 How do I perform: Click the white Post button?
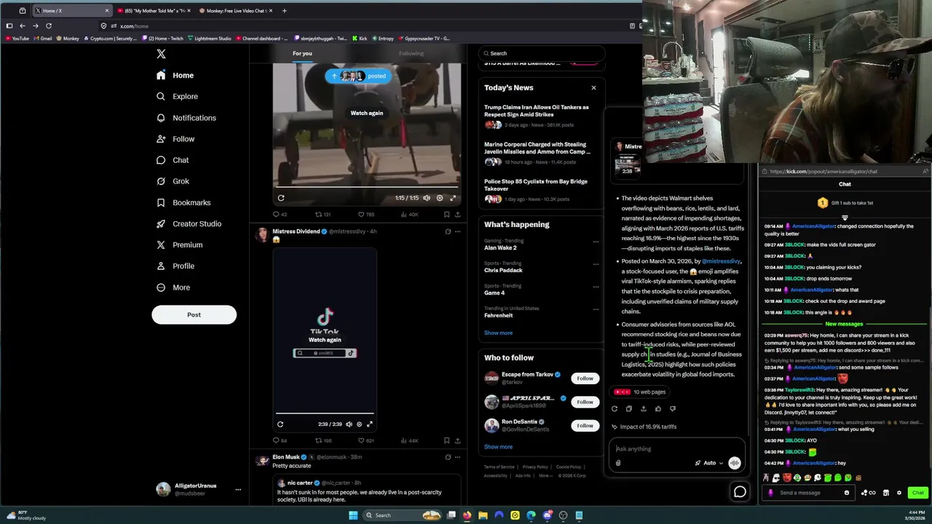[x=194, y=314]
